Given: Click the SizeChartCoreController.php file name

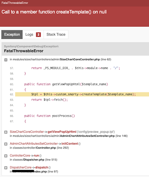Looking at the screenshot, I should pyautogui.click(x=80, y=59).
